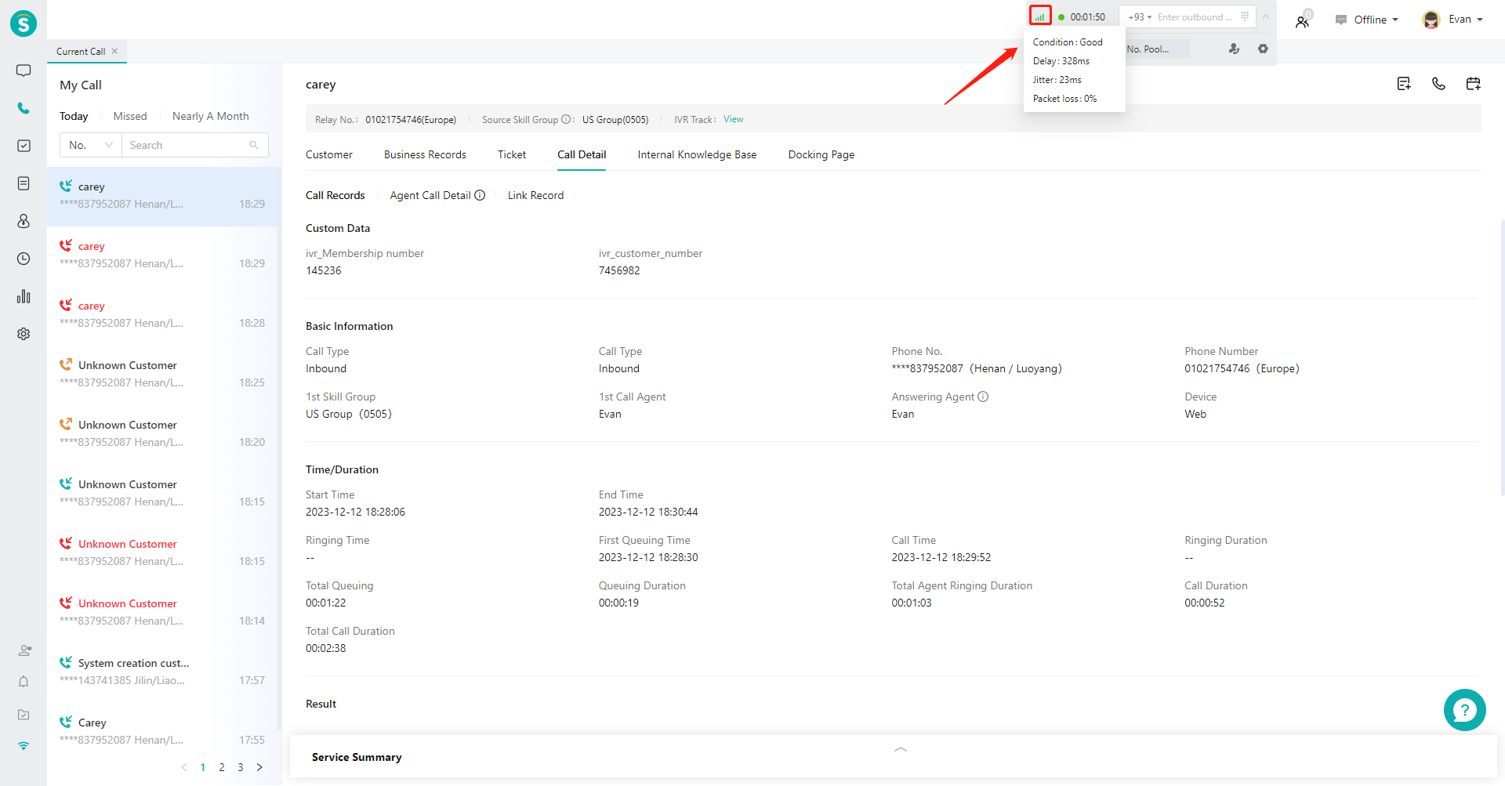Select the Call Detail tab
This screenshot has height=786, width=1505.
click(x=582, y=154)
